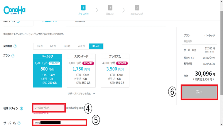This screenshot has height=126, width=223.
Task: Click the 料金内訳 label in summary
Action: 188,42
